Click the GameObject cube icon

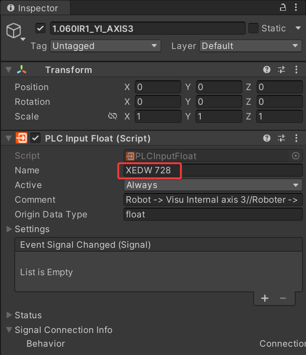click(x=14, y=30)
